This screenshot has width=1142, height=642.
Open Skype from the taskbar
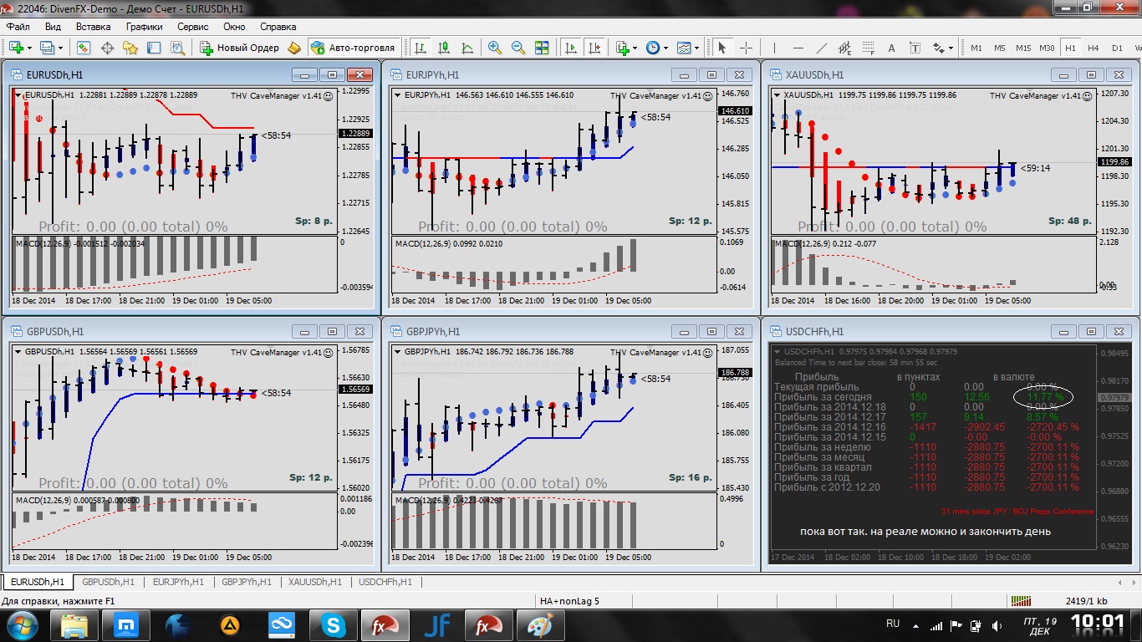[x=334, y=624]
